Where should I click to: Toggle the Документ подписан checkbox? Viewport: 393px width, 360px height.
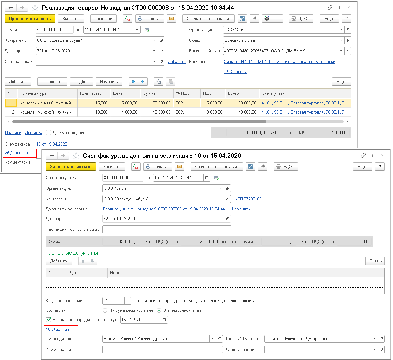(x=48, y=133)
